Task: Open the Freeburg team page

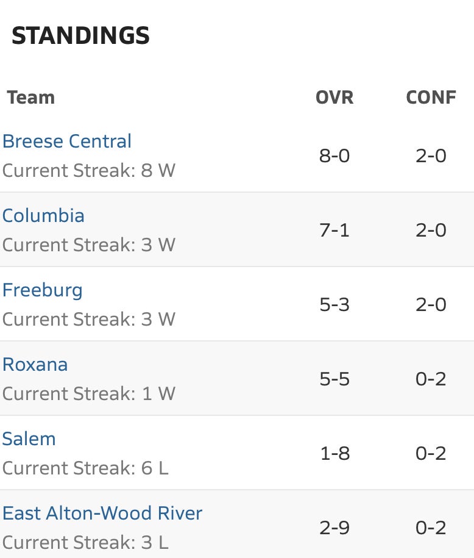Action: tap(42, 290)
